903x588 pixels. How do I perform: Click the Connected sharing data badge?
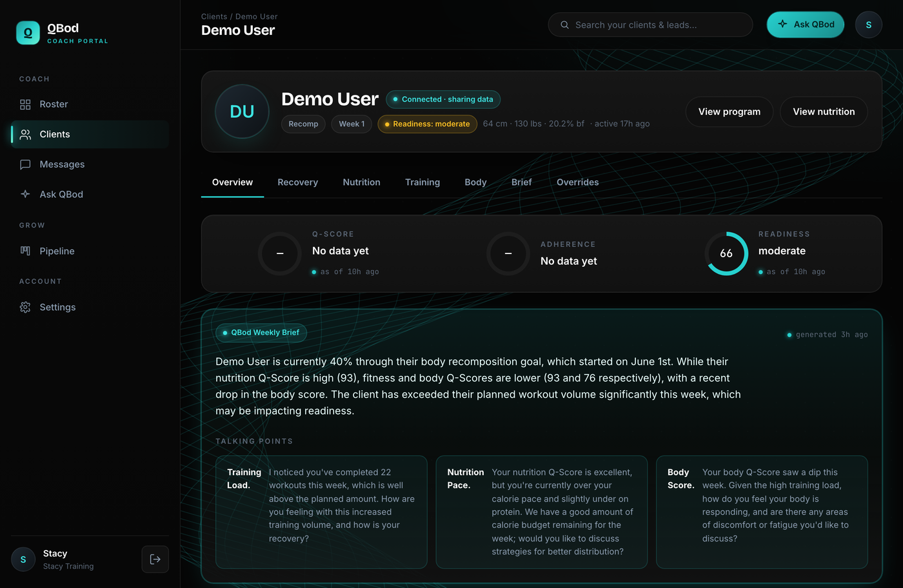pyautogui.click(x=443, y=99)
